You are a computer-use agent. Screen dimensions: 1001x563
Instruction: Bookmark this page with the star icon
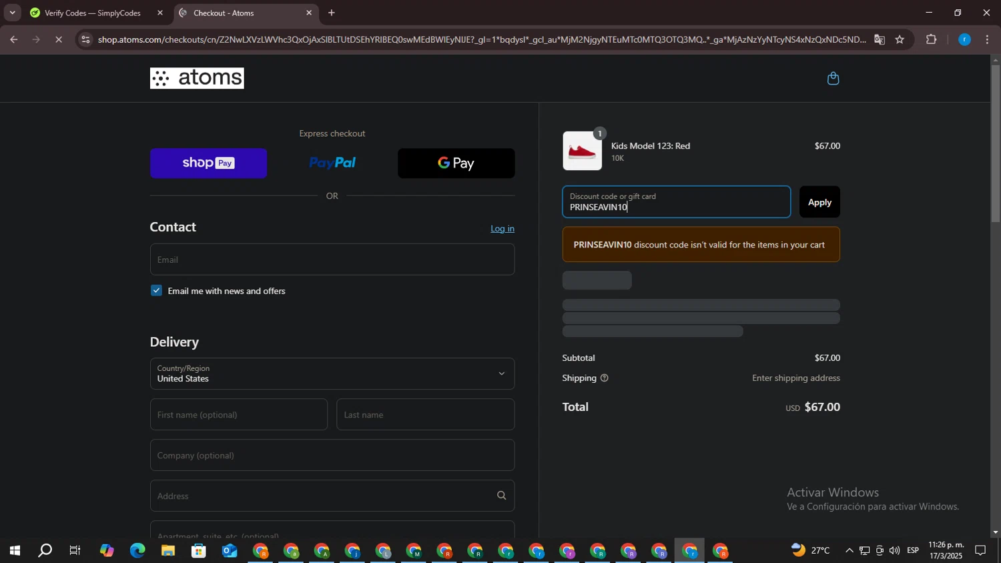coord(900,40)
